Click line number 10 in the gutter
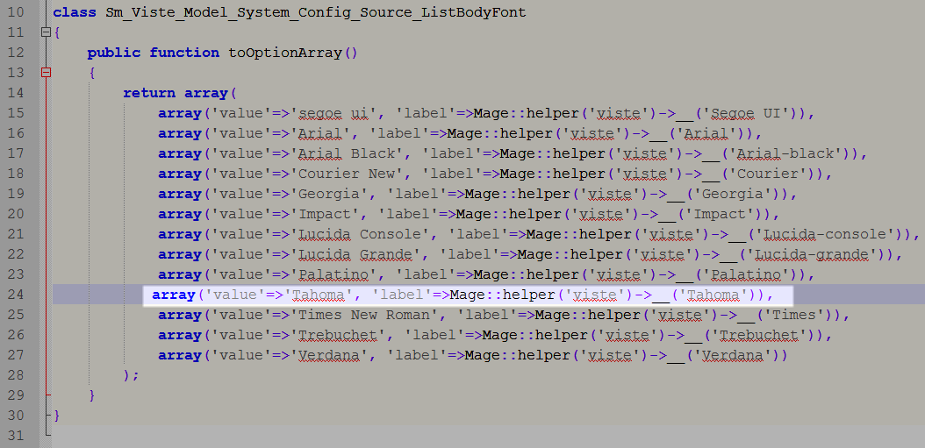 (16, 12)
